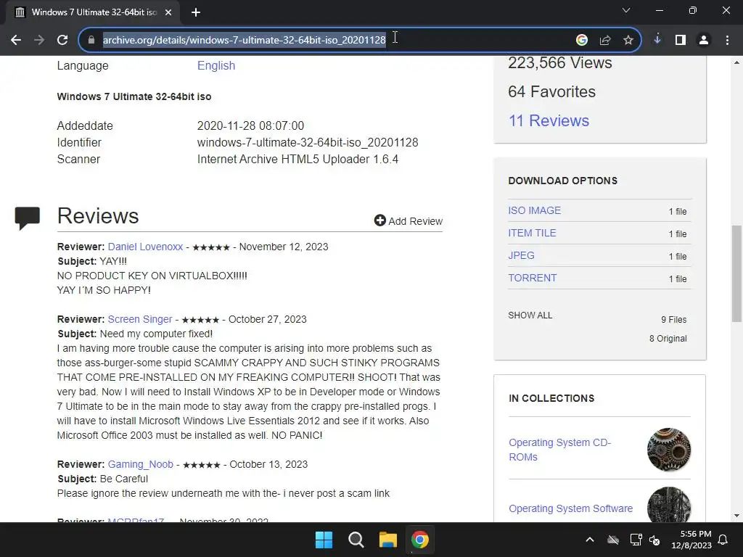
Task: Click muted volume tray icon
Action: [x=655, y=540]
